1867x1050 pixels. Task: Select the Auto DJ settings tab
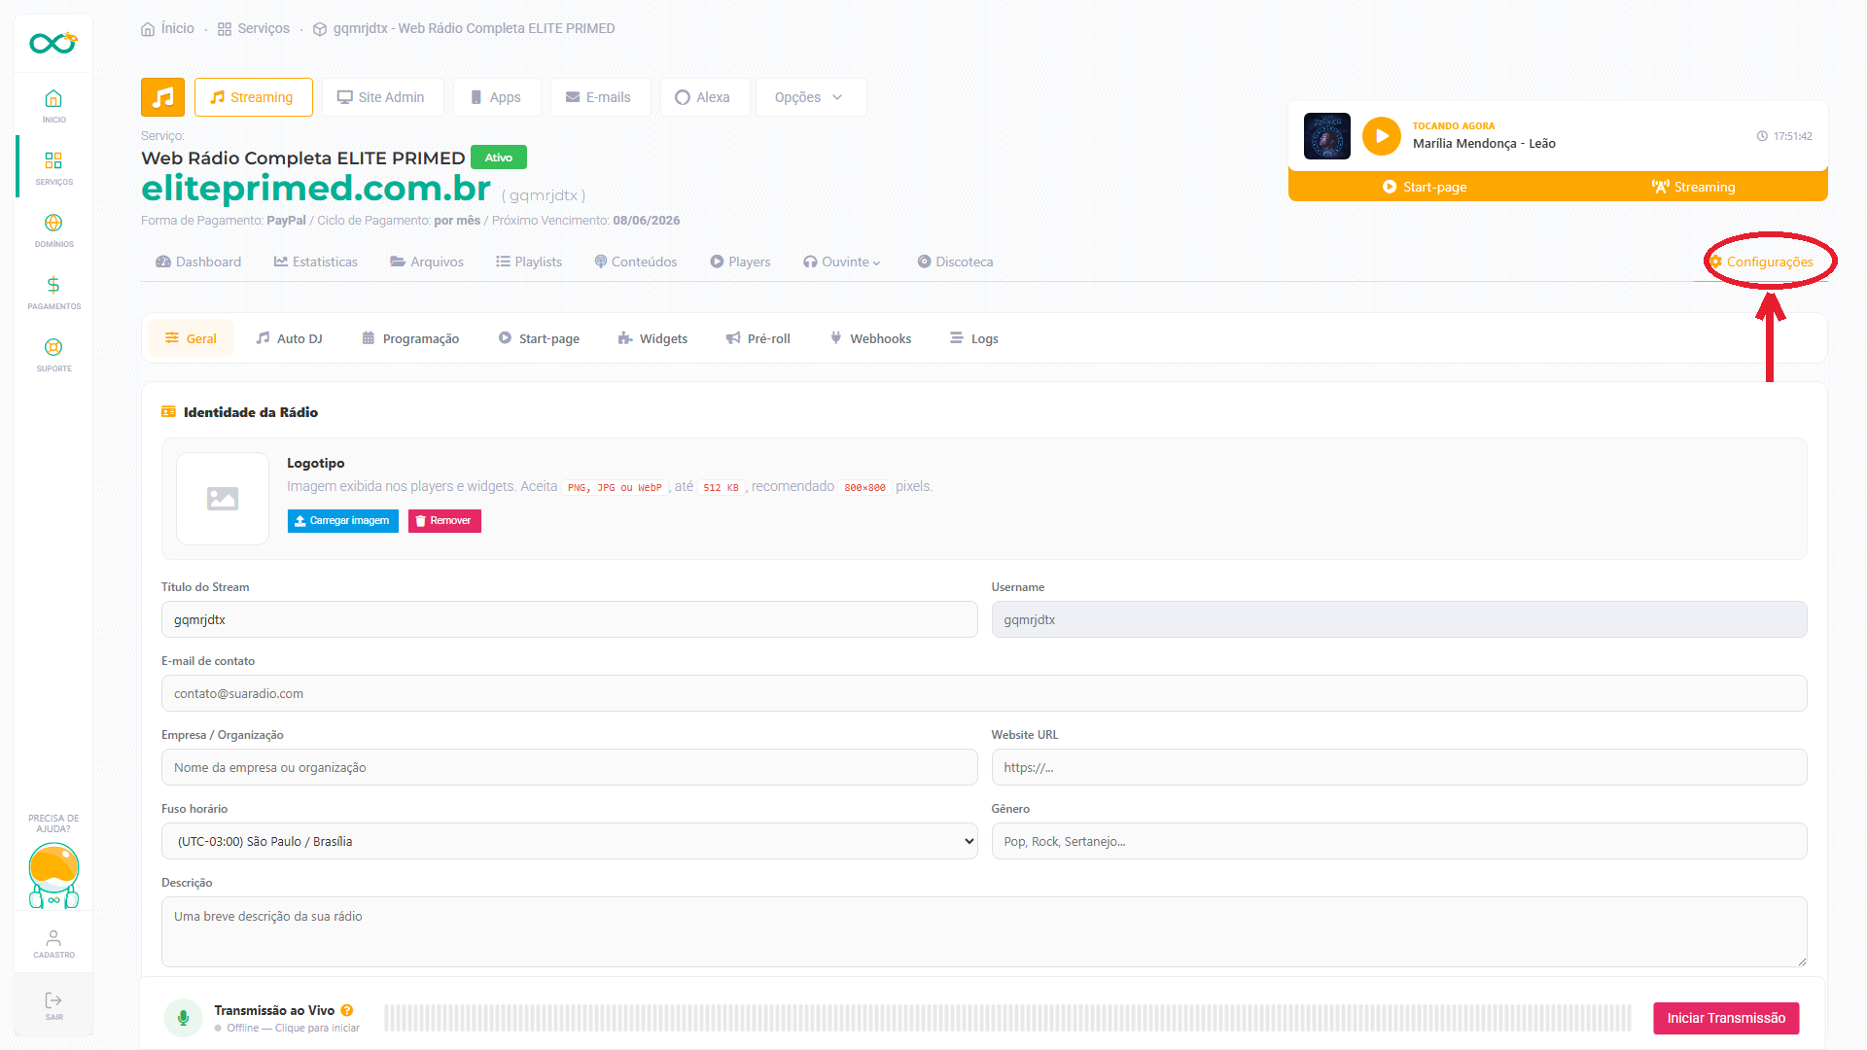(x=289, y=338)
